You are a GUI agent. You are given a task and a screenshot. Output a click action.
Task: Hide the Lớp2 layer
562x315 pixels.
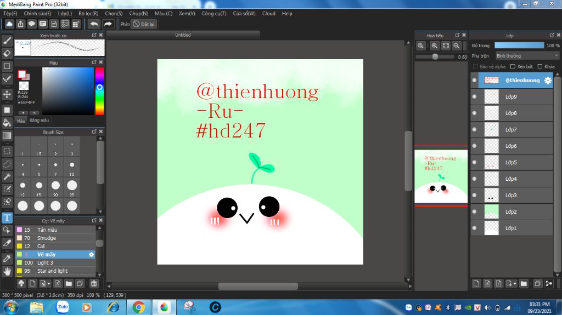475,211
